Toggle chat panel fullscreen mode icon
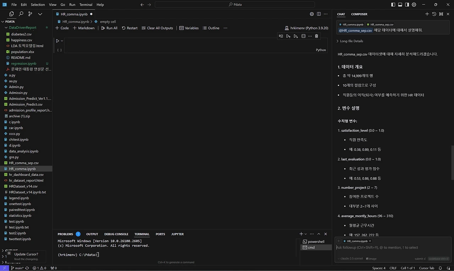 [441, 14]
